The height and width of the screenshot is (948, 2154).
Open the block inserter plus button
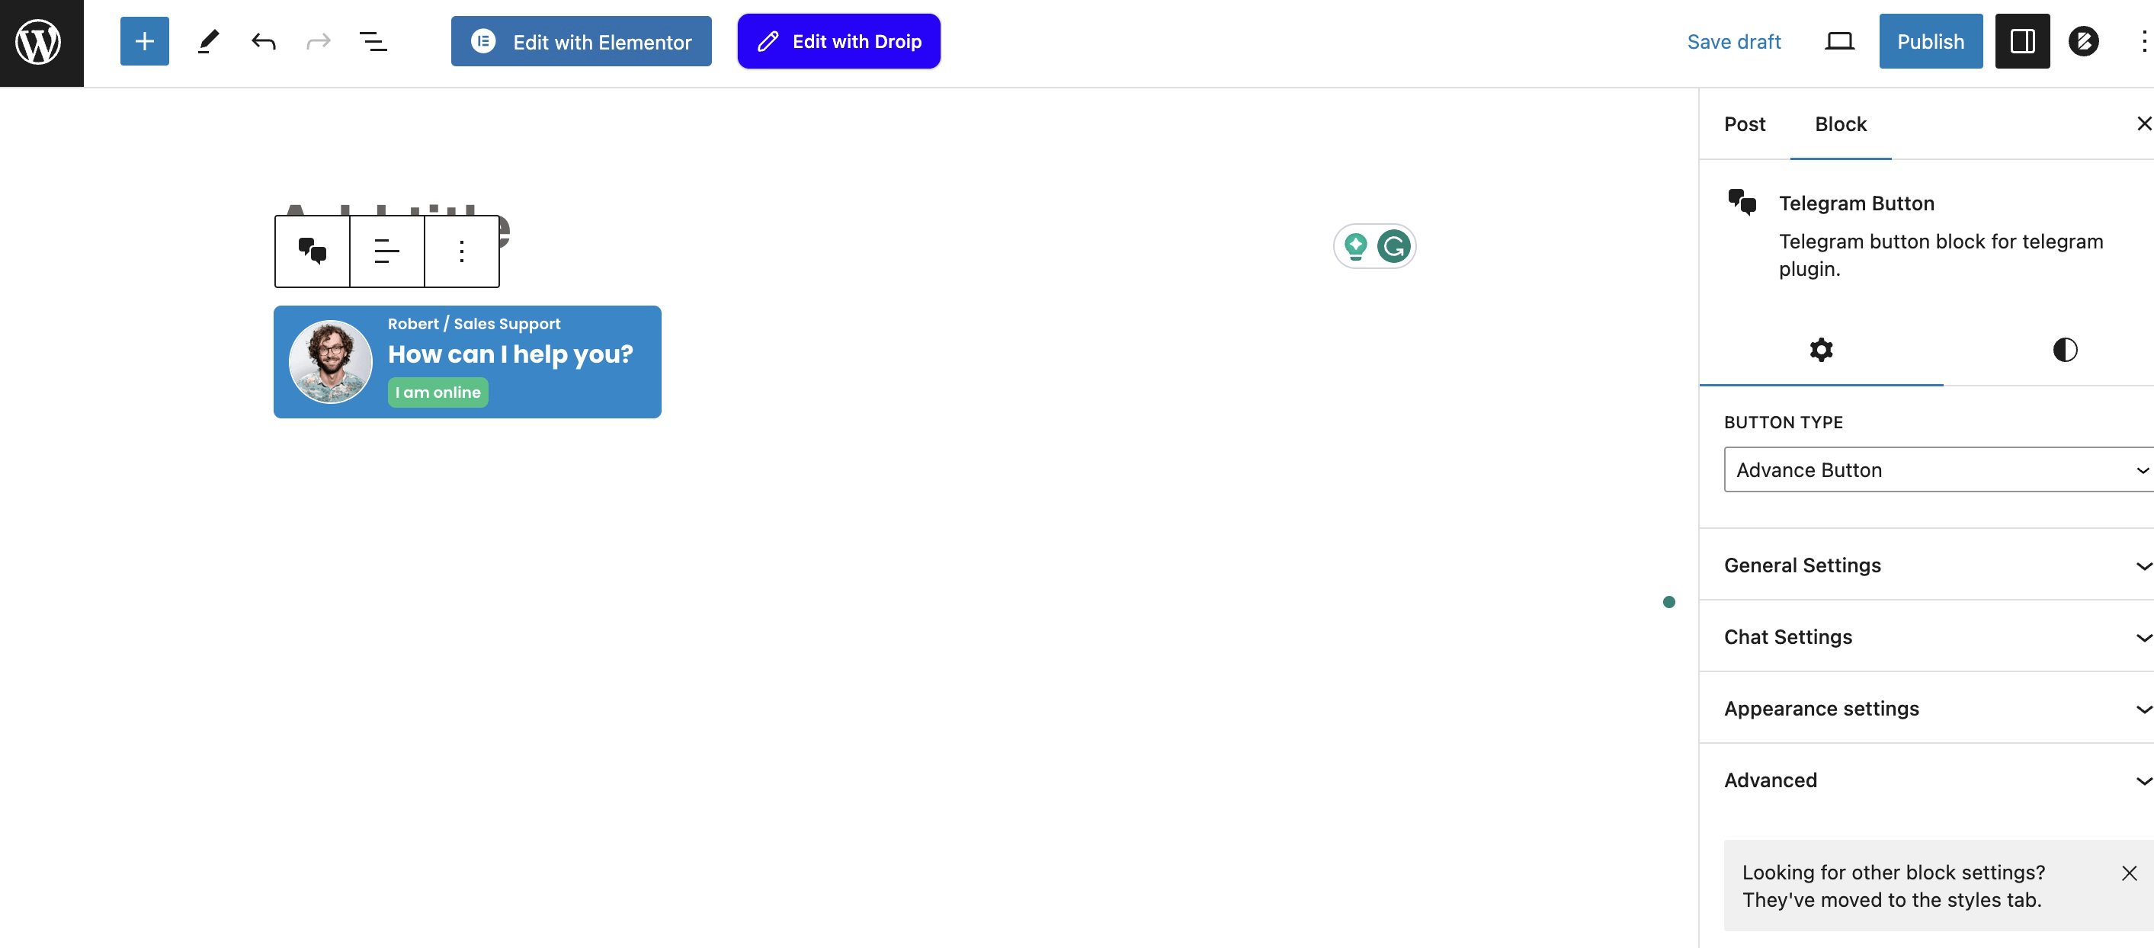click(x=144, y=41)
